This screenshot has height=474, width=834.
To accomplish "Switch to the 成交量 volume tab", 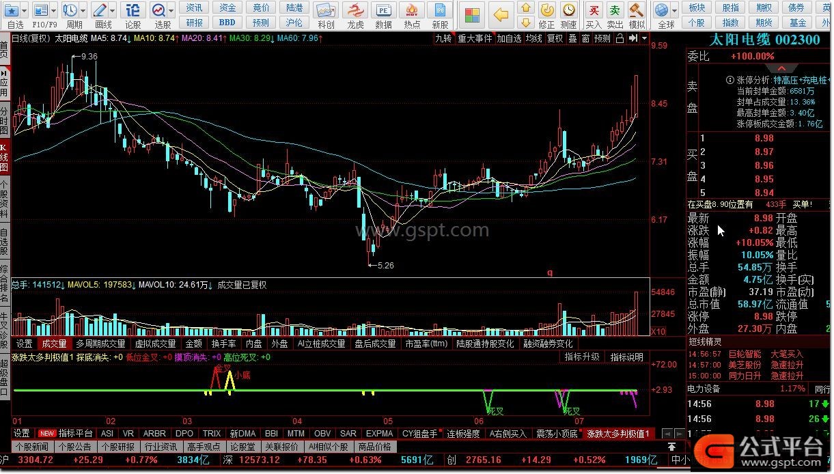I will click(x=53, y=344).
